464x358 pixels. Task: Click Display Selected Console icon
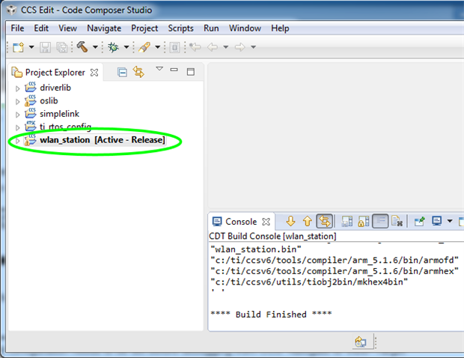[x=437, y=221]
